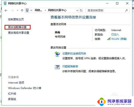Minimize the 网络和共享中心 window

coord(107,3)
